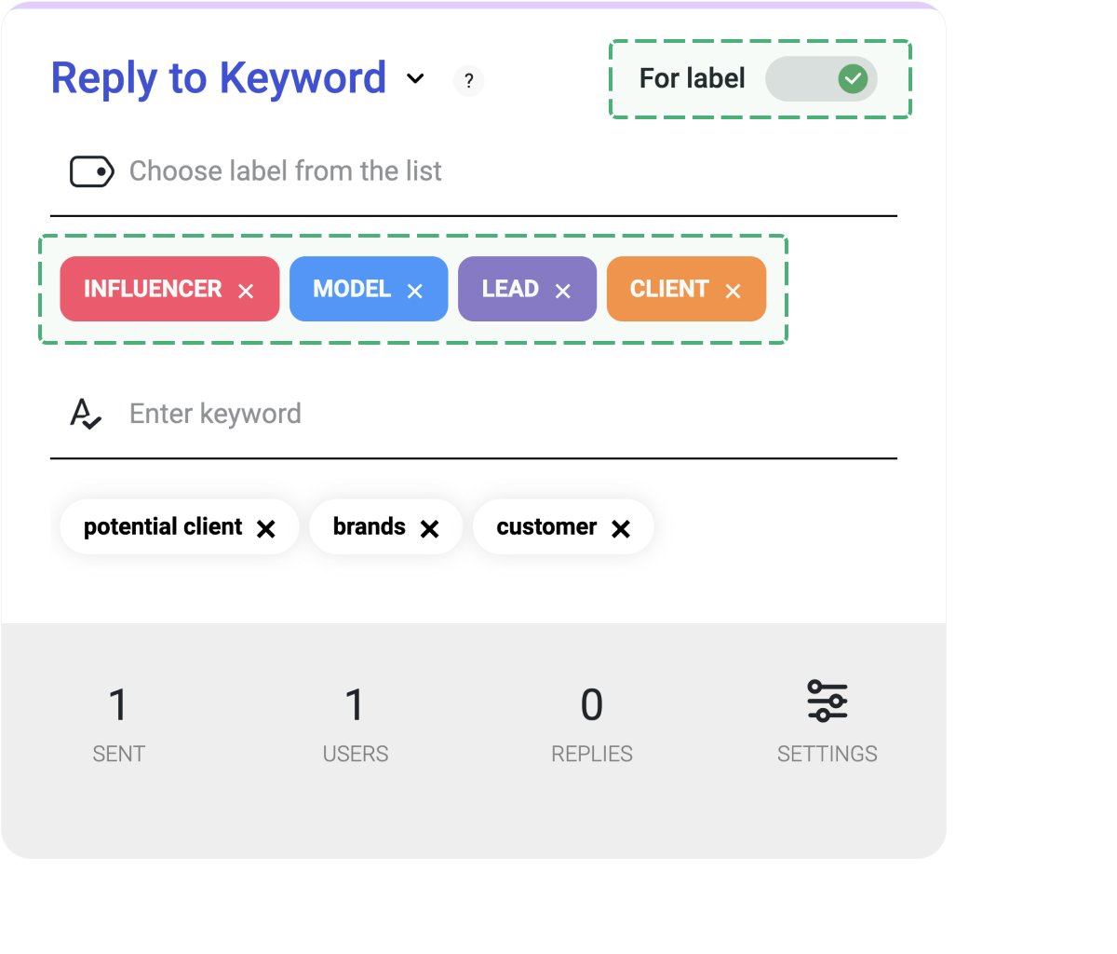The image size is (1117, 954).
Task: Select the INFLUENCER label chip text
Action: pos(153,289)
